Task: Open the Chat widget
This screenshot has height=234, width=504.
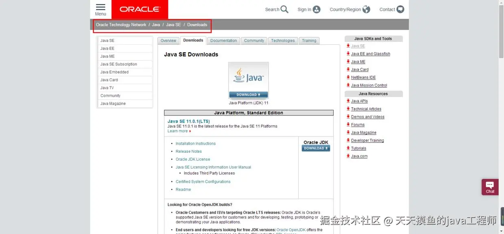Action: pos(490,187)
